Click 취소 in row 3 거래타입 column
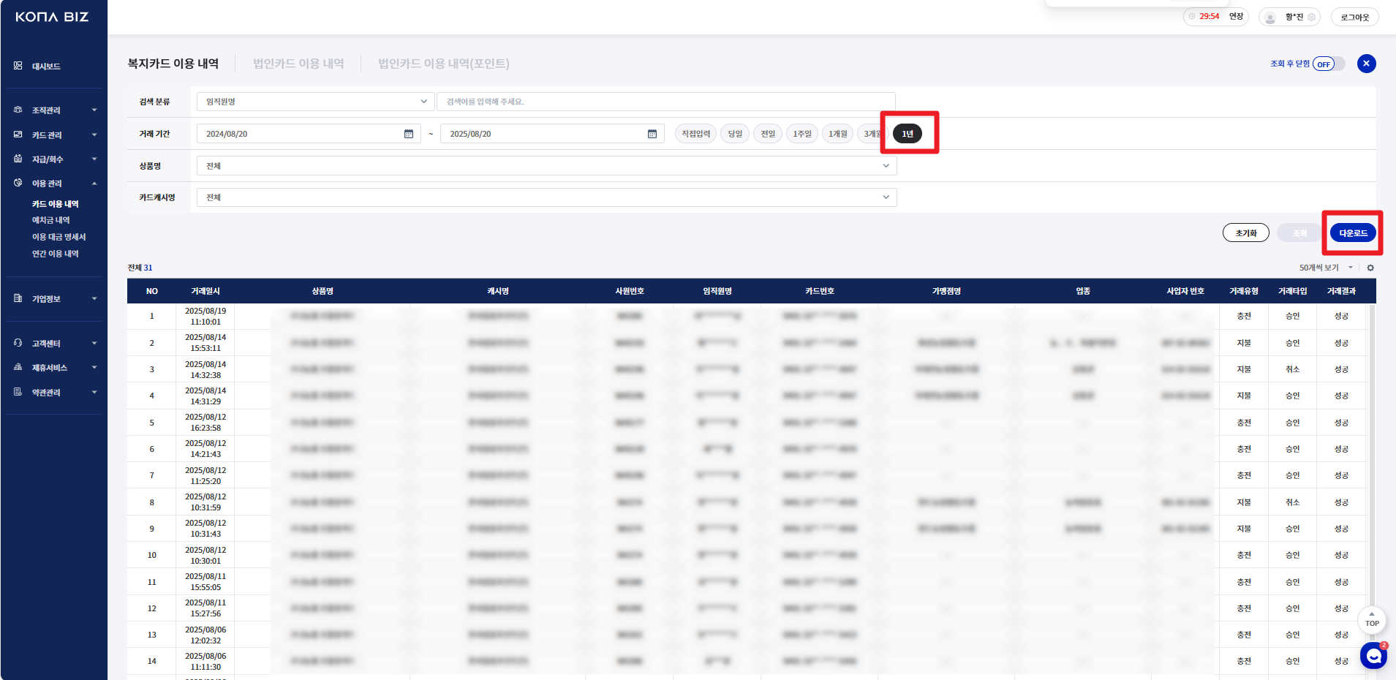 1293,369
